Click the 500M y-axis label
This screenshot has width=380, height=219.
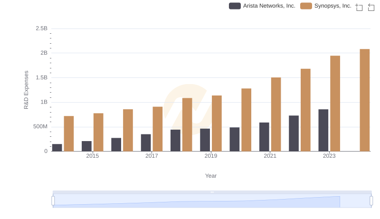point(40,126)
